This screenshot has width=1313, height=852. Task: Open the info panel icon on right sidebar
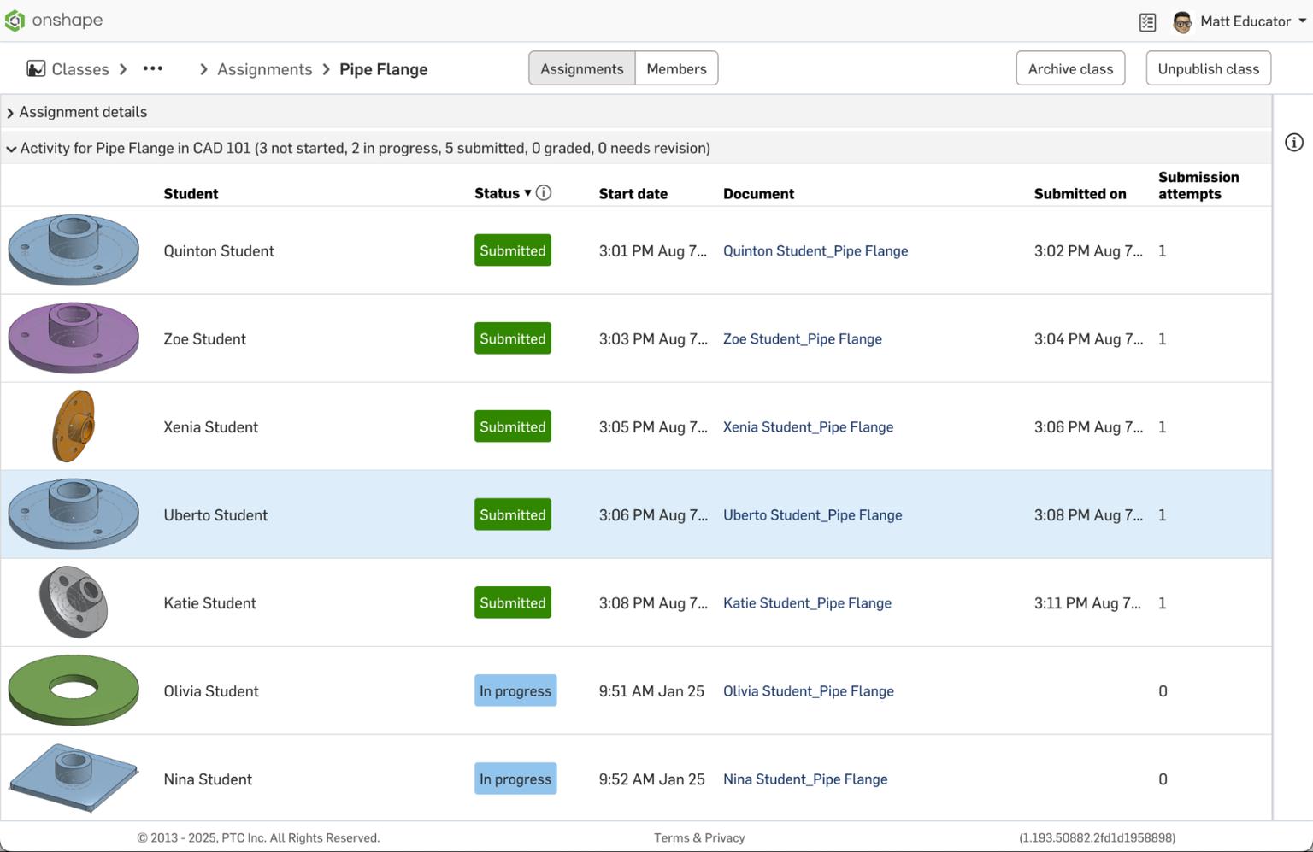1294,143
